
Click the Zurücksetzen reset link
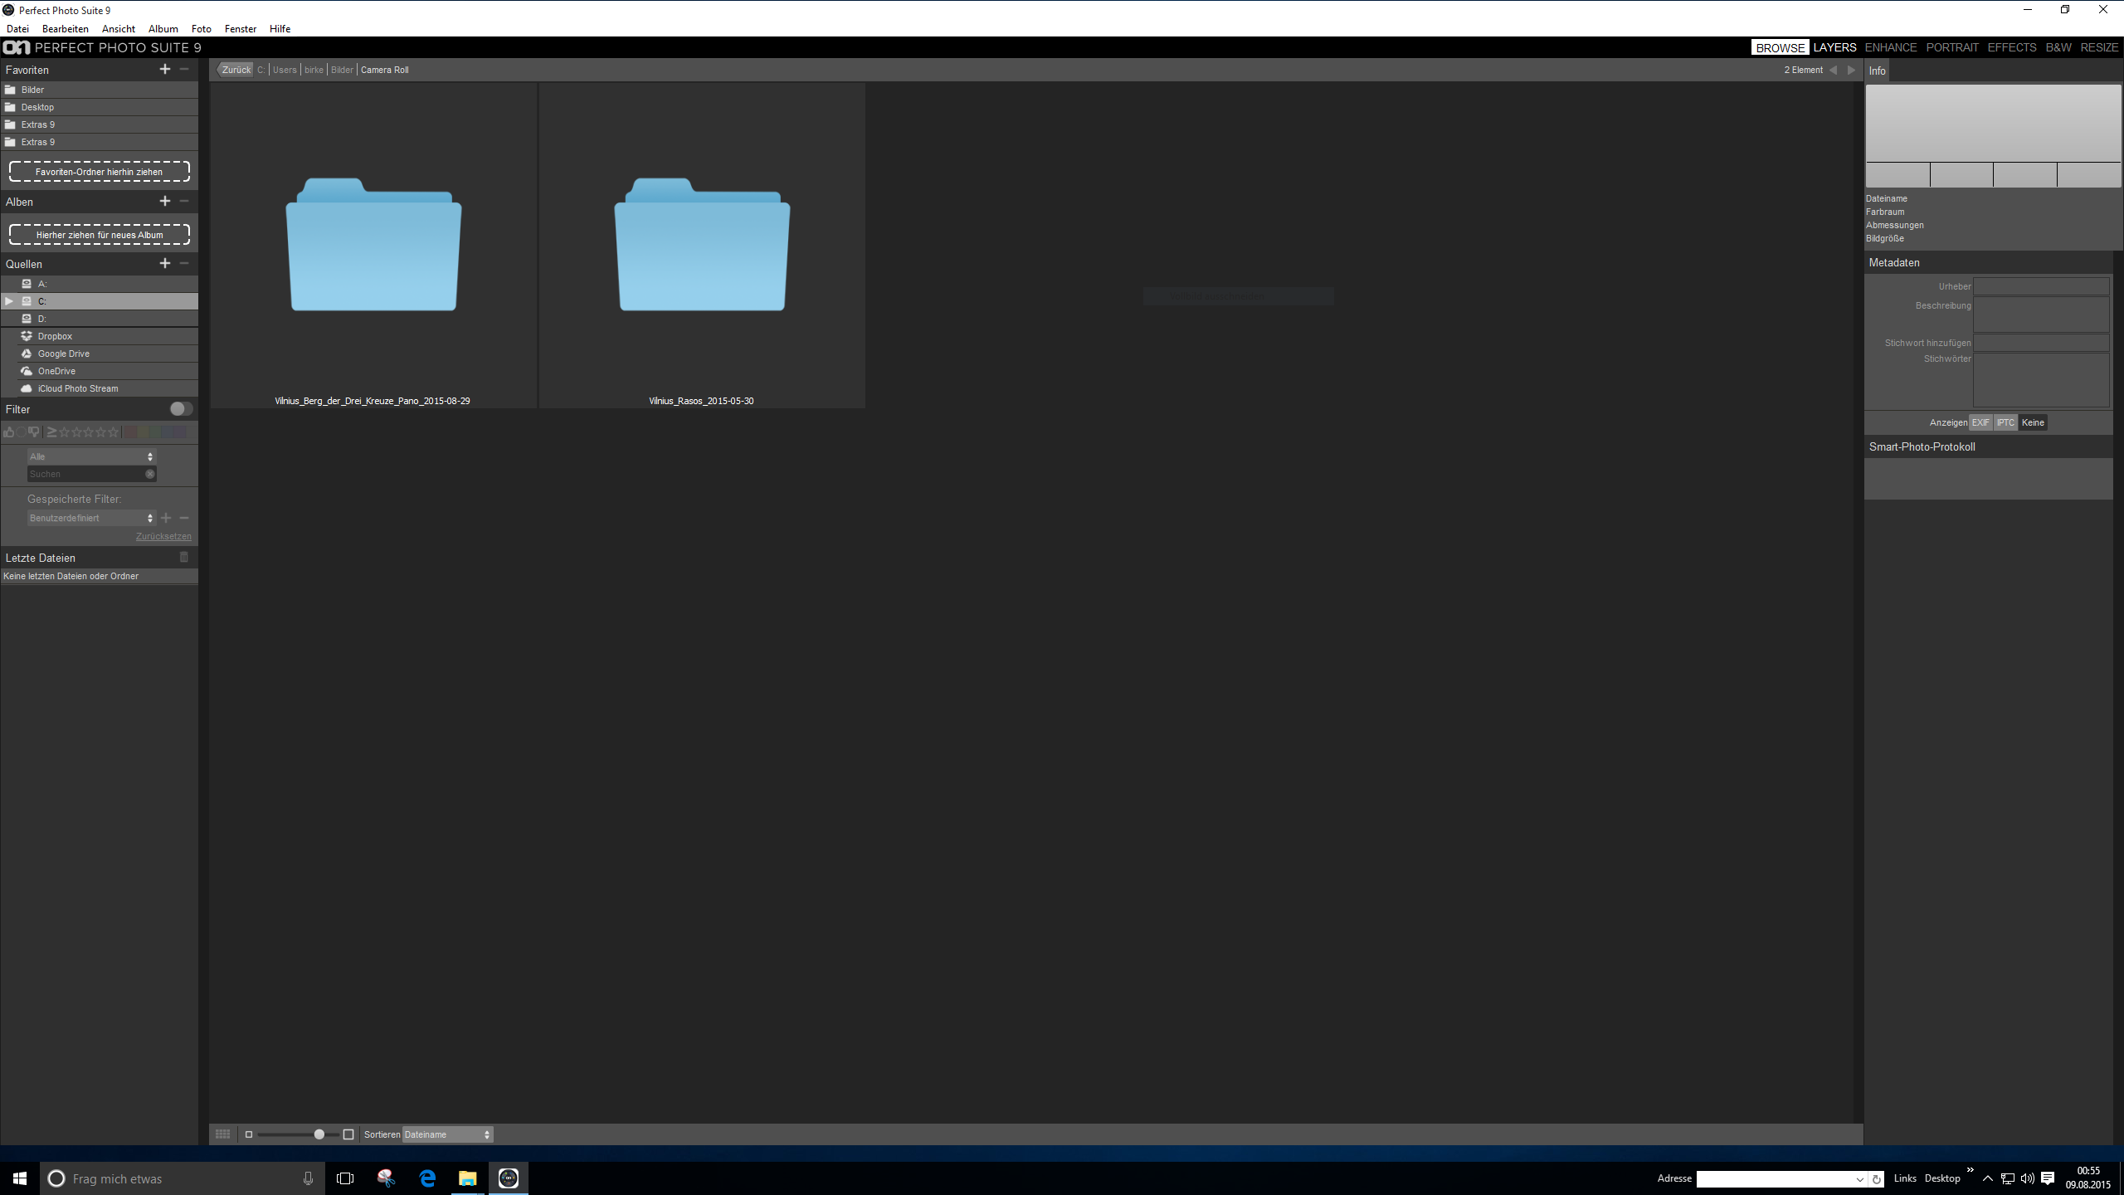tap(163, 537)
